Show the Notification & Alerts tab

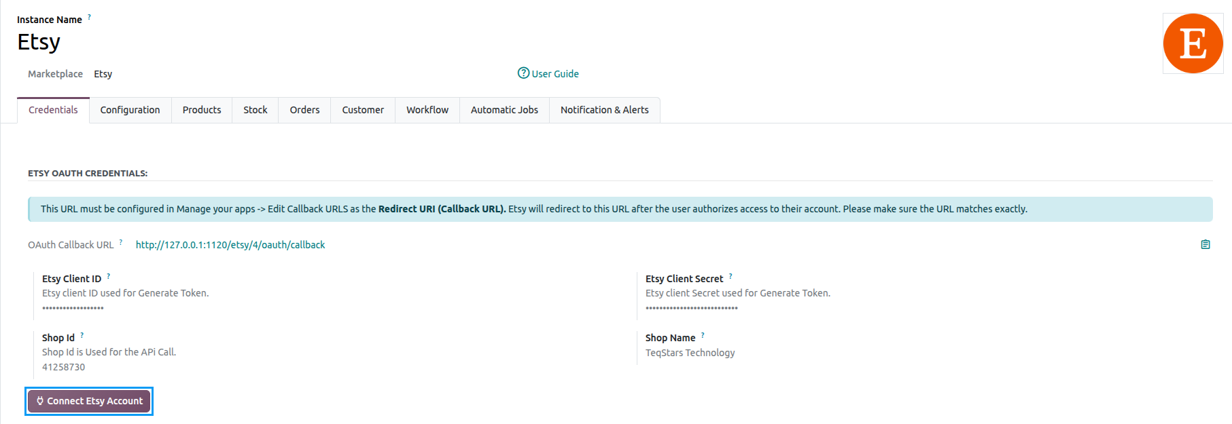tap(604, 110)
